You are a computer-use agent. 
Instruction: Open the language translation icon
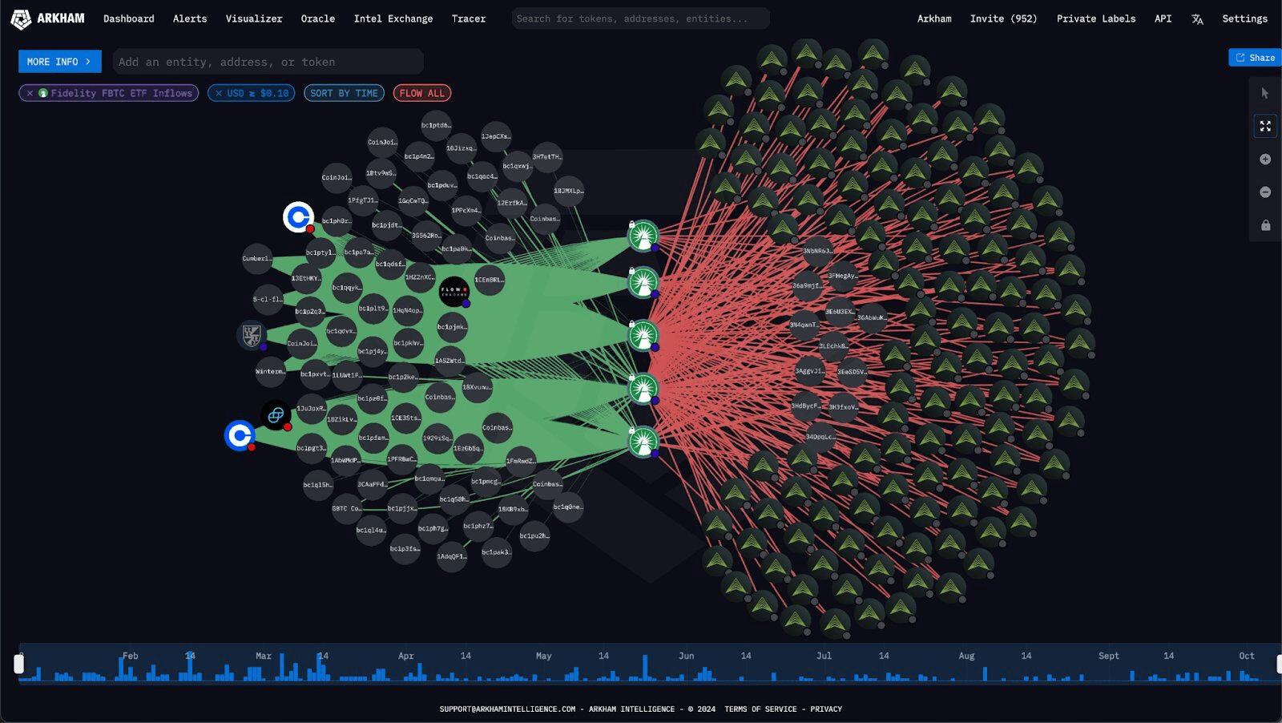1197,19
